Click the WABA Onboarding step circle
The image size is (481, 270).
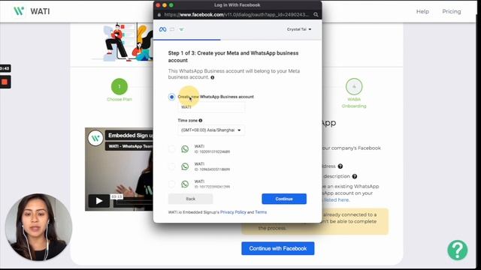tap(354, 87)
